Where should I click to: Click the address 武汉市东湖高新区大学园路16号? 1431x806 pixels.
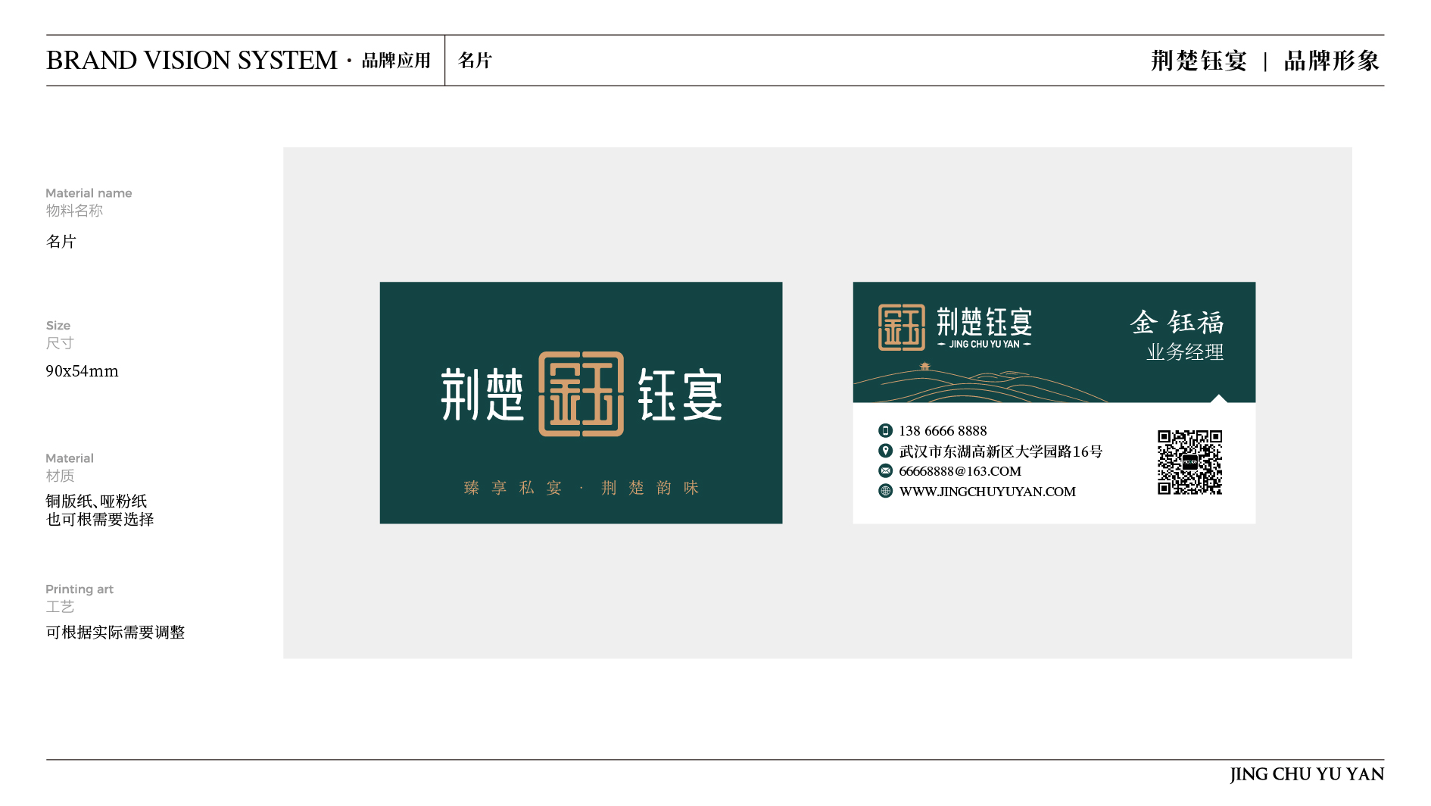[1001, 451]
